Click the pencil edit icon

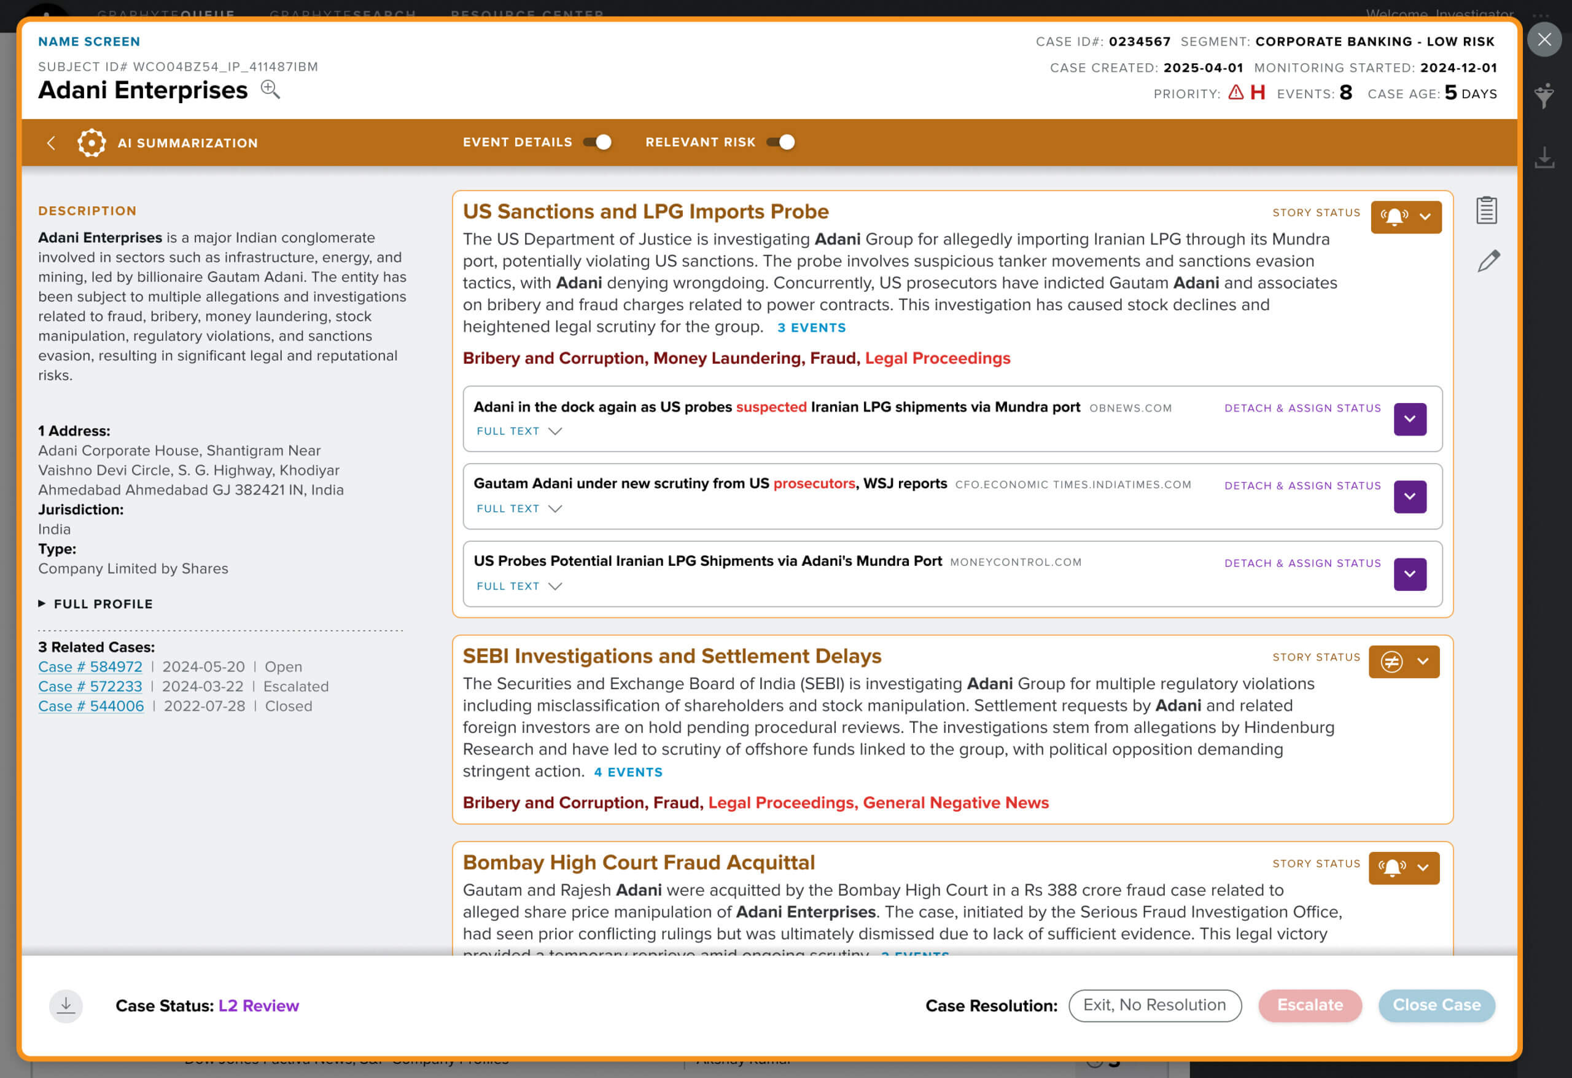(1488, 261)
